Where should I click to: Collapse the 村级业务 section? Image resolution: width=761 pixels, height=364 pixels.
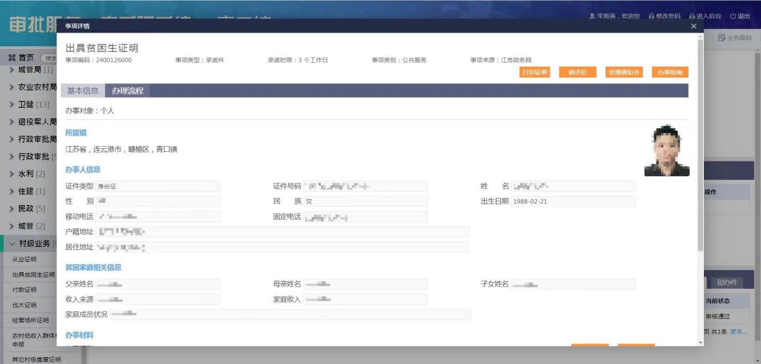[13, 244]
